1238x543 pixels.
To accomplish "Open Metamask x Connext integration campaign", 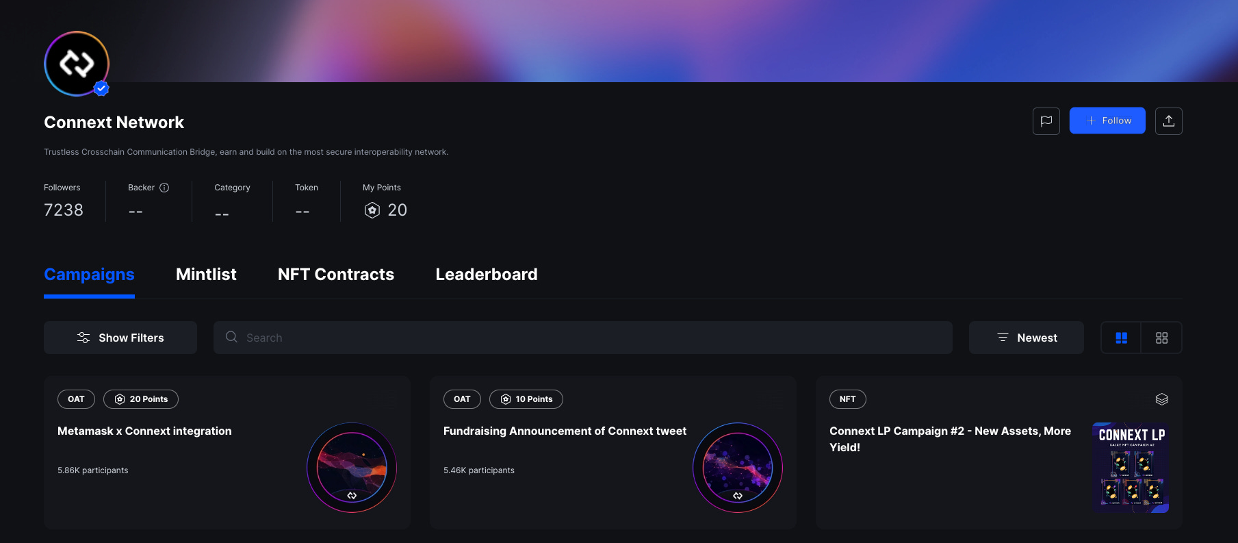I will click(x=144, y=431).
